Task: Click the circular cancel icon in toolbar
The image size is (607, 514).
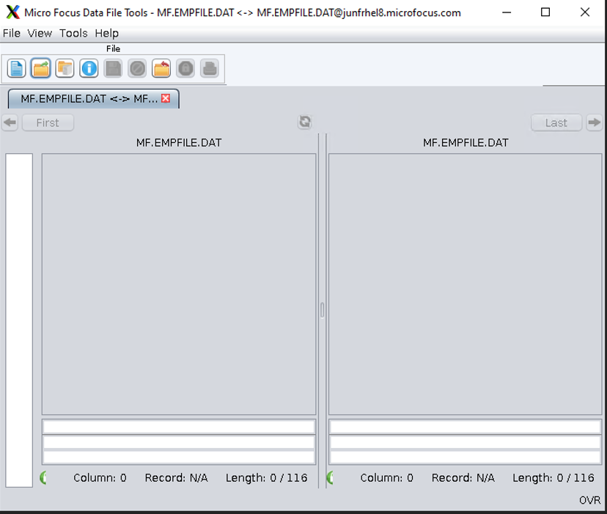Action: point(137,69)
